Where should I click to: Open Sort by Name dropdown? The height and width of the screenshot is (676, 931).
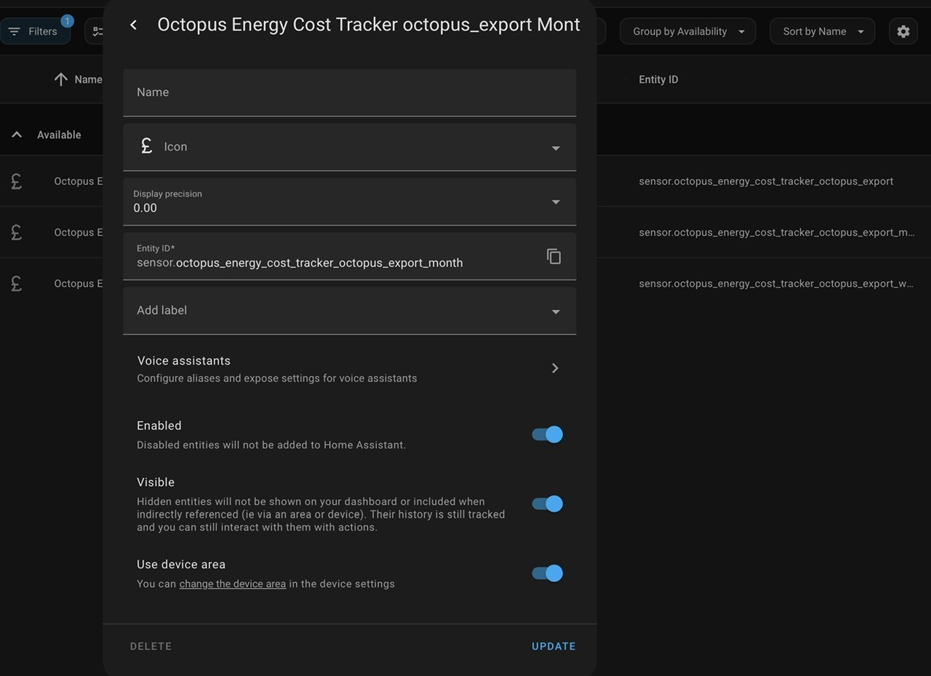click(822, 31)
